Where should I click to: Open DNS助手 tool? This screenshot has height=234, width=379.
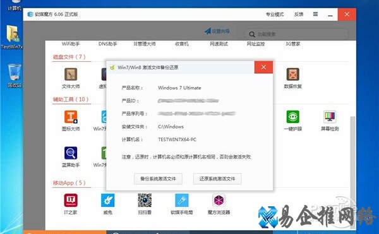coord(108,44)
